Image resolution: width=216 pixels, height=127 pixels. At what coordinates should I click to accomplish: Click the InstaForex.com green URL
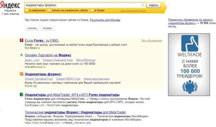click(42, 123)
